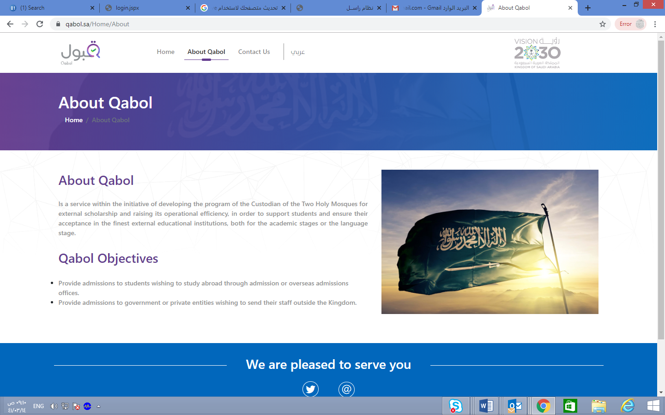The image size is (665, 415).
Task: Click the email @ icon in the footer
Action: point(346,389)
